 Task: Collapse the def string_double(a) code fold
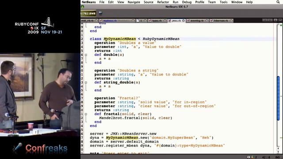(86, 83)
